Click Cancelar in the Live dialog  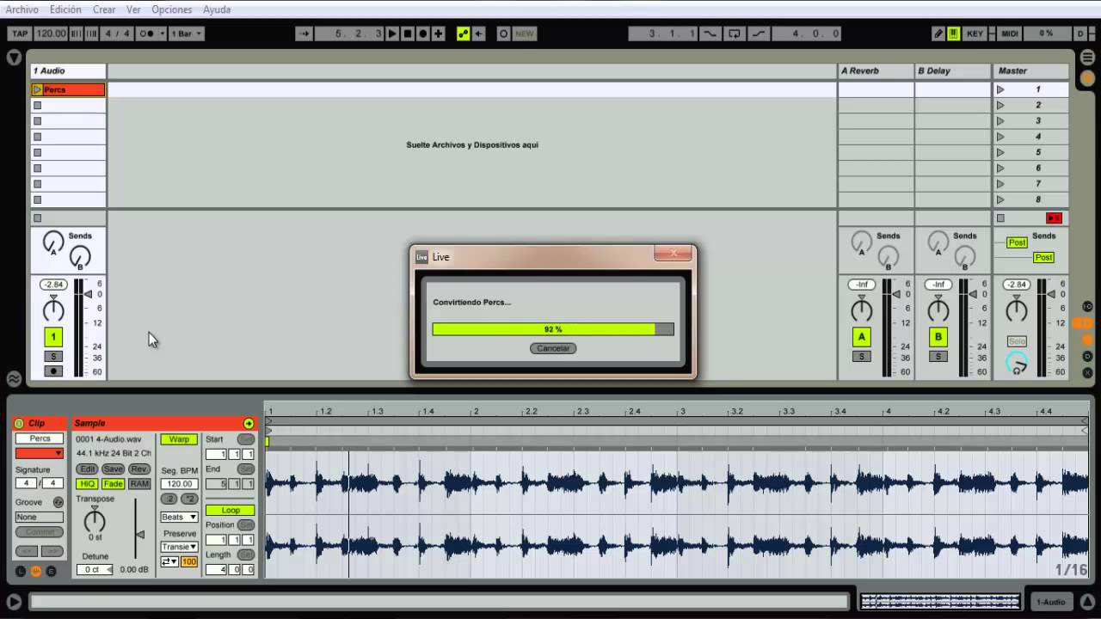point(553,348)
